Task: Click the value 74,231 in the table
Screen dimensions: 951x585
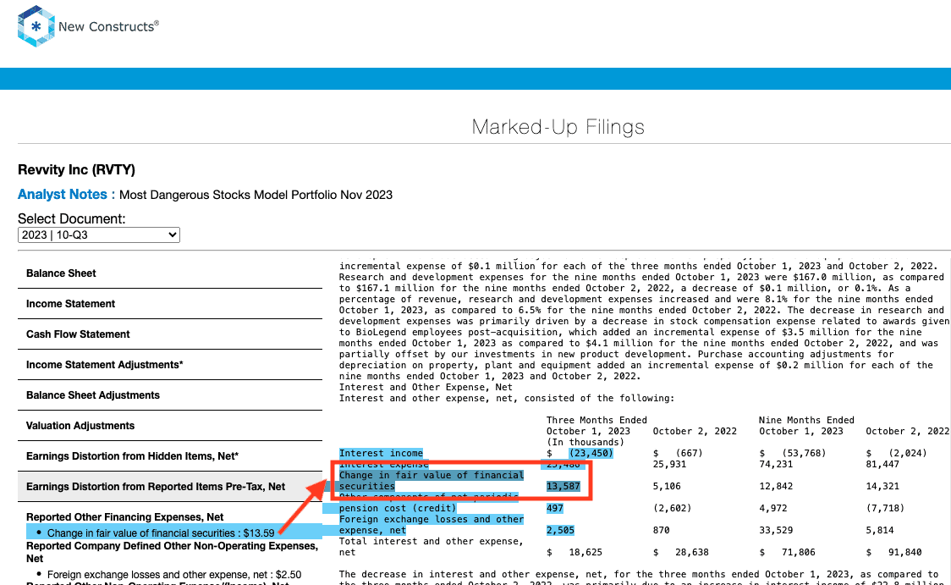Action: tap(777, 464)
